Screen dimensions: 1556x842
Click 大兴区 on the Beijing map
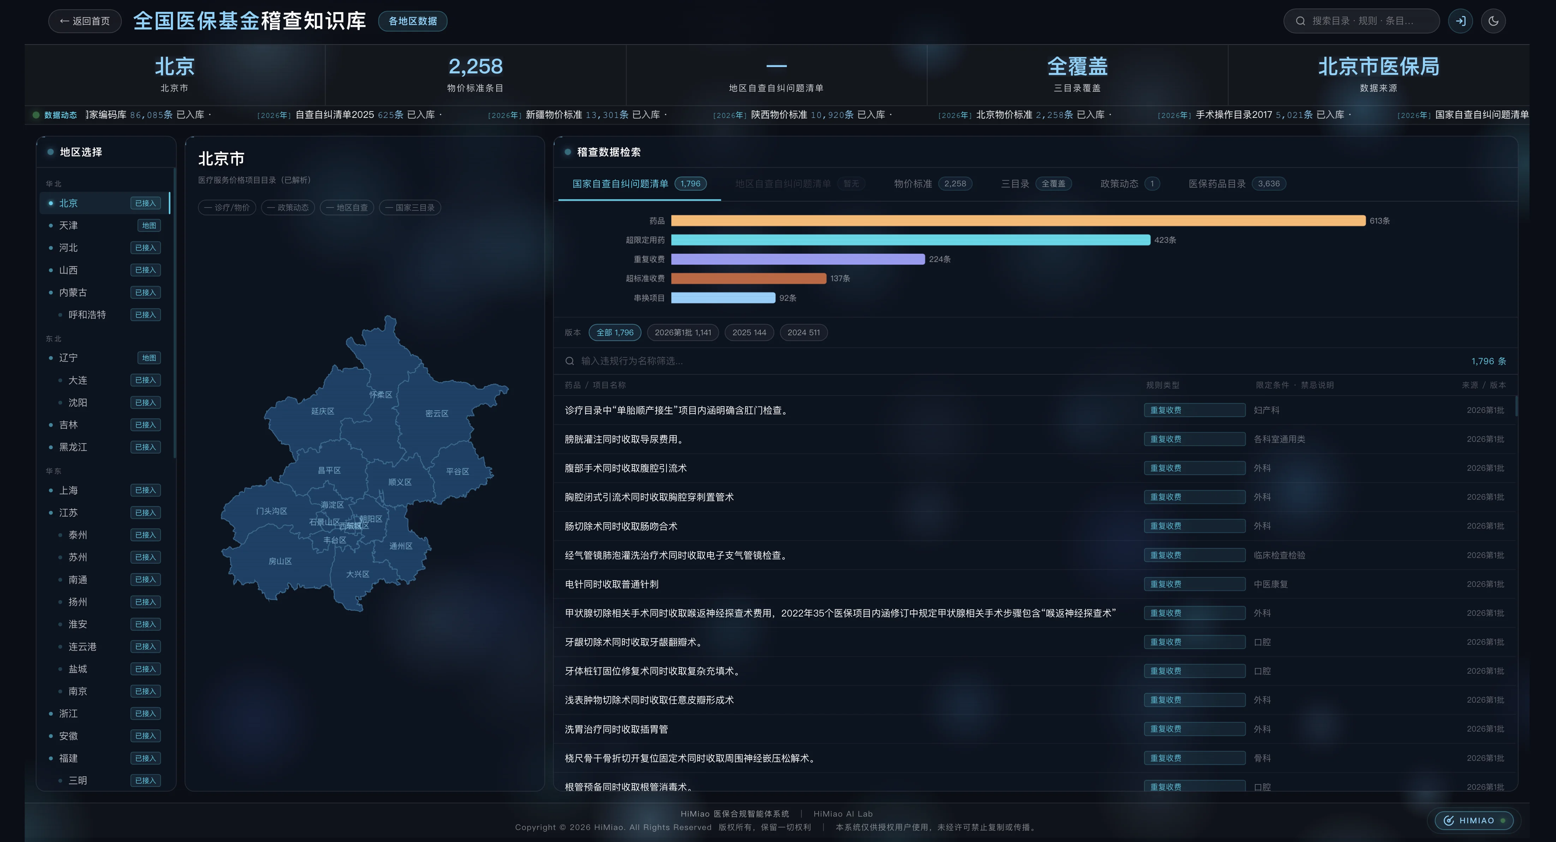tap(358, 575)
